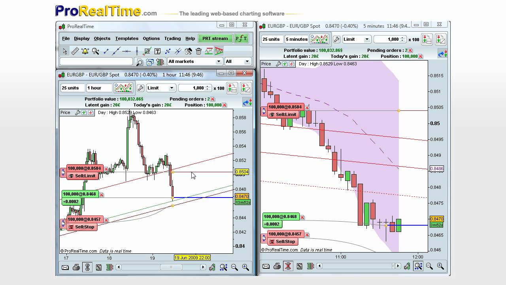The width and height of the screenshot is (506, 285).
Task: Open the Objects menu
Action: pos(102,38)
